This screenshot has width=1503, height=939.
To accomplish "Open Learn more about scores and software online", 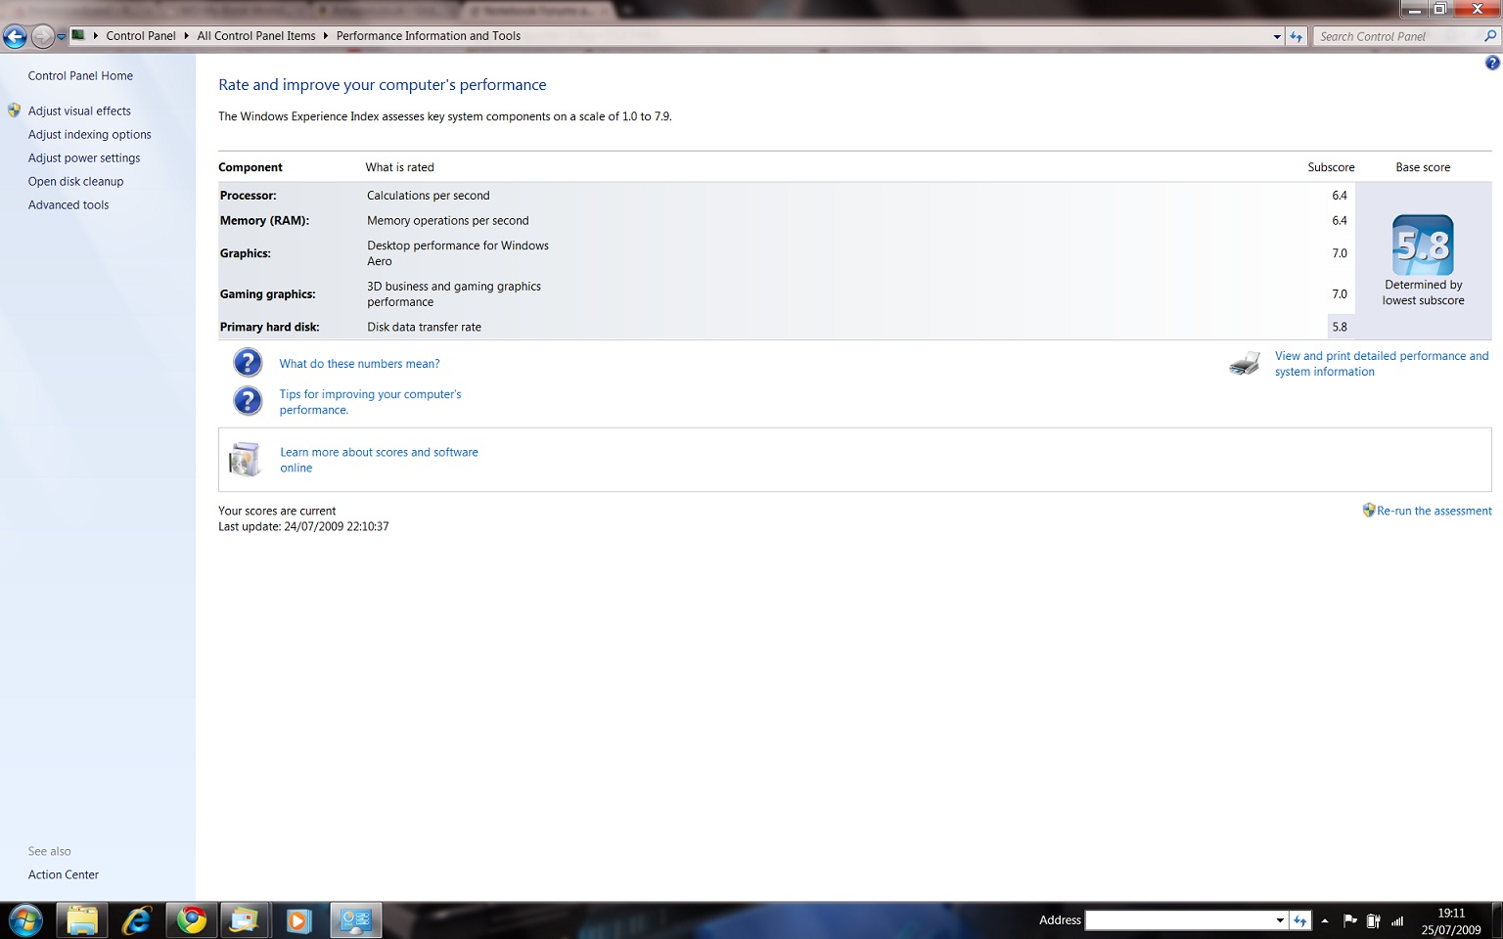I will coord(379,460).
